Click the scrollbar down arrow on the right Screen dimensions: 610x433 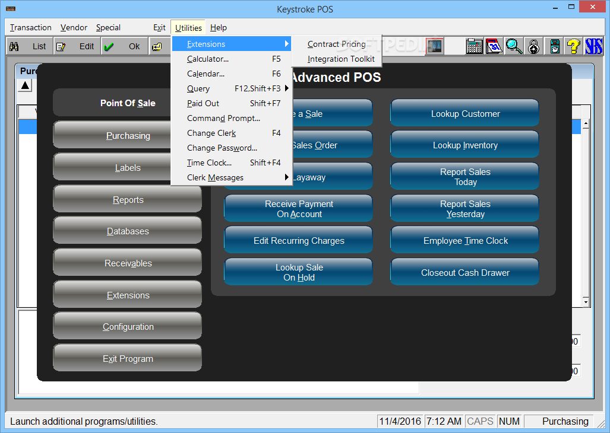586,302
